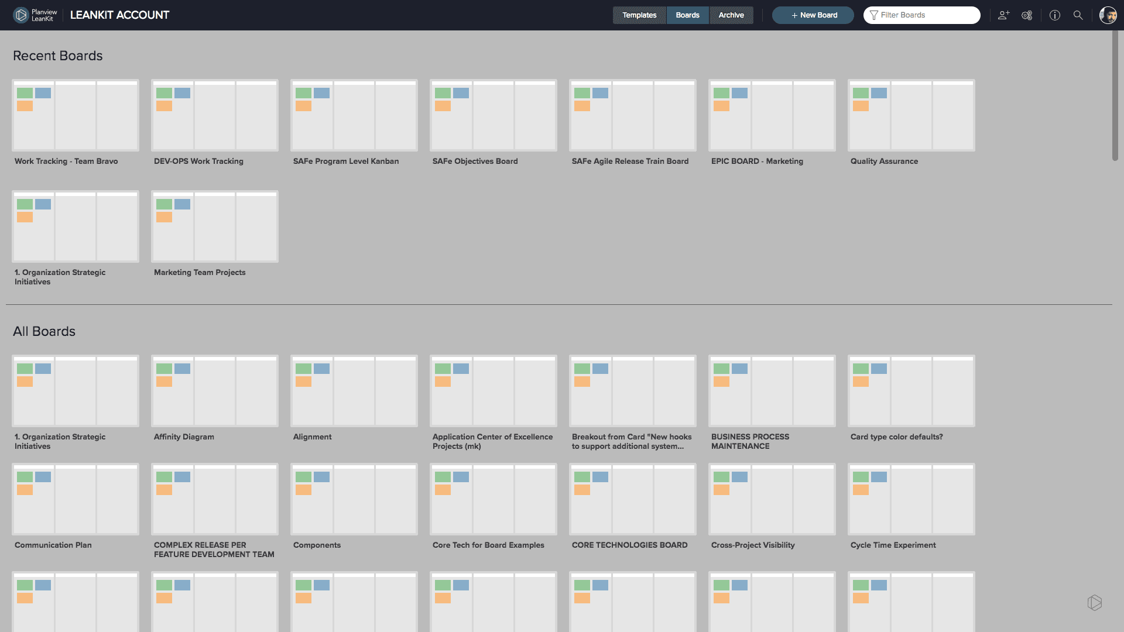This screenshot has height=632, width=1124.
Task: Open the SAFe Objectives Board thumbnail
Action: (493, 115)
